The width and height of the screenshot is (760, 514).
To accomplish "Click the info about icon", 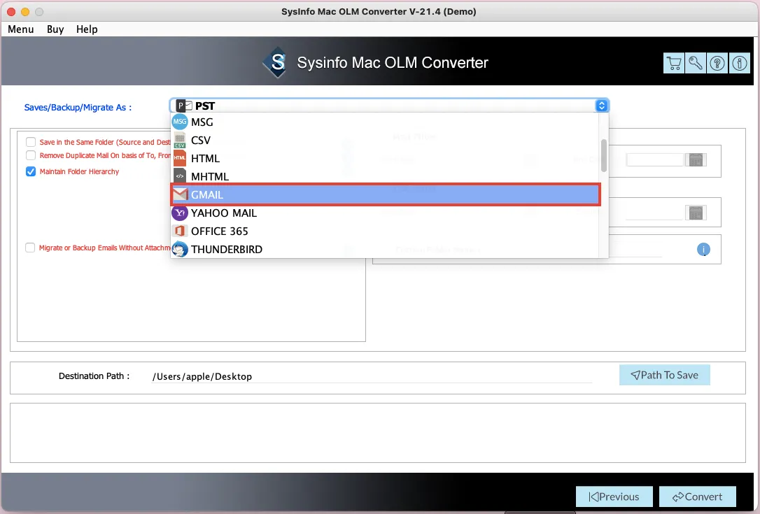I will 740,63.
